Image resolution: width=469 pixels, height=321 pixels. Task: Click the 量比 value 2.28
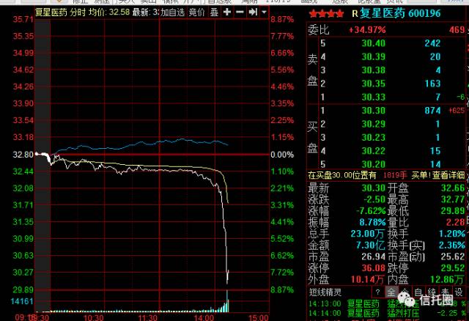456,222
